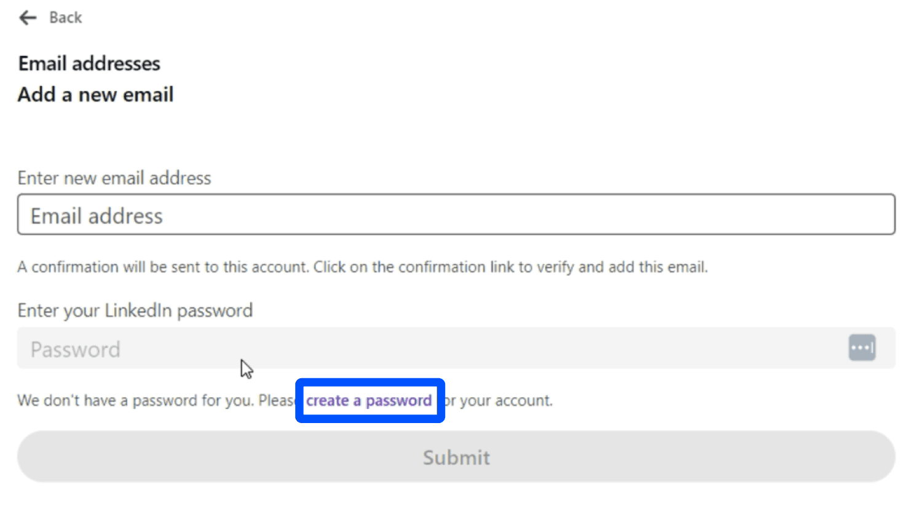
Task: Click inside the blue highlighted link box
Action: tap(370, 400)
